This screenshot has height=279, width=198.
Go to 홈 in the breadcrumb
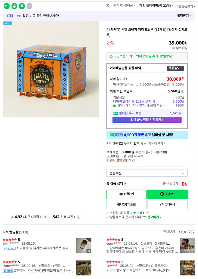(108, 6)
